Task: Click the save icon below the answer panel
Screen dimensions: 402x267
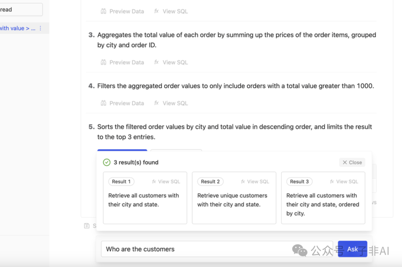Action: [87, 226]
